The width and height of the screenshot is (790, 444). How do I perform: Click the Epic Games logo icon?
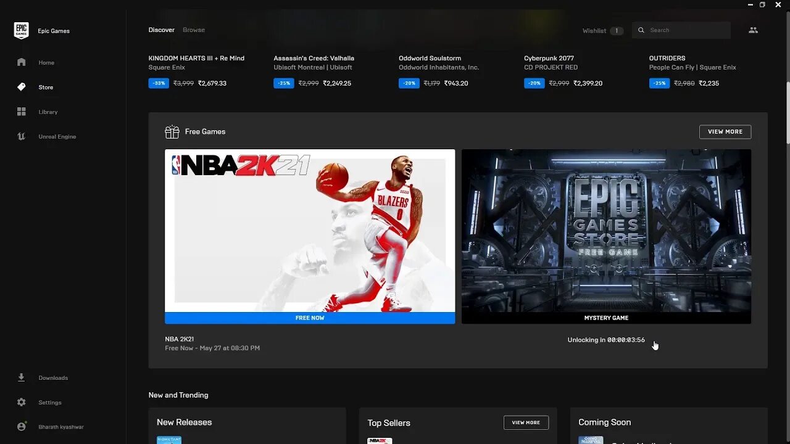[x=22, y=31]
